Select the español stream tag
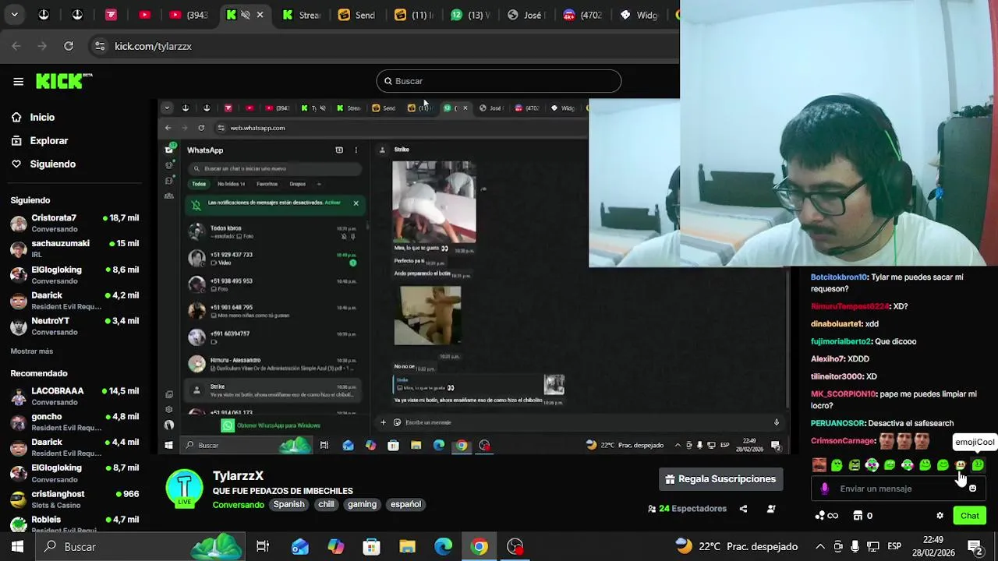Screen dimensions: 998x561 tap(405, 504)
